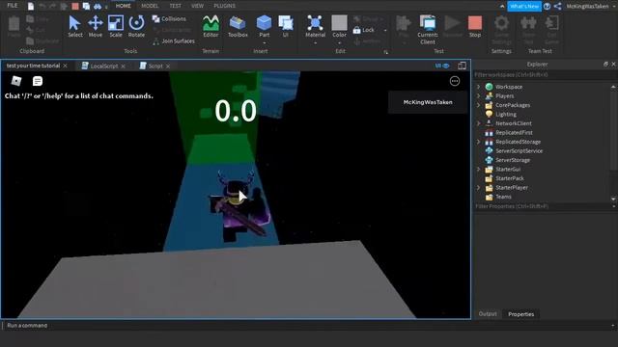The width and height of the screenshot is (618, 347).
Task: Click the Filter workspace search field
Action: click(545, 75)
